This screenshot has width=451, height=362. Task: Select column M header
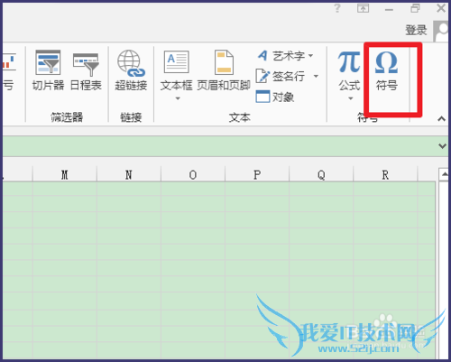[65, 174]
